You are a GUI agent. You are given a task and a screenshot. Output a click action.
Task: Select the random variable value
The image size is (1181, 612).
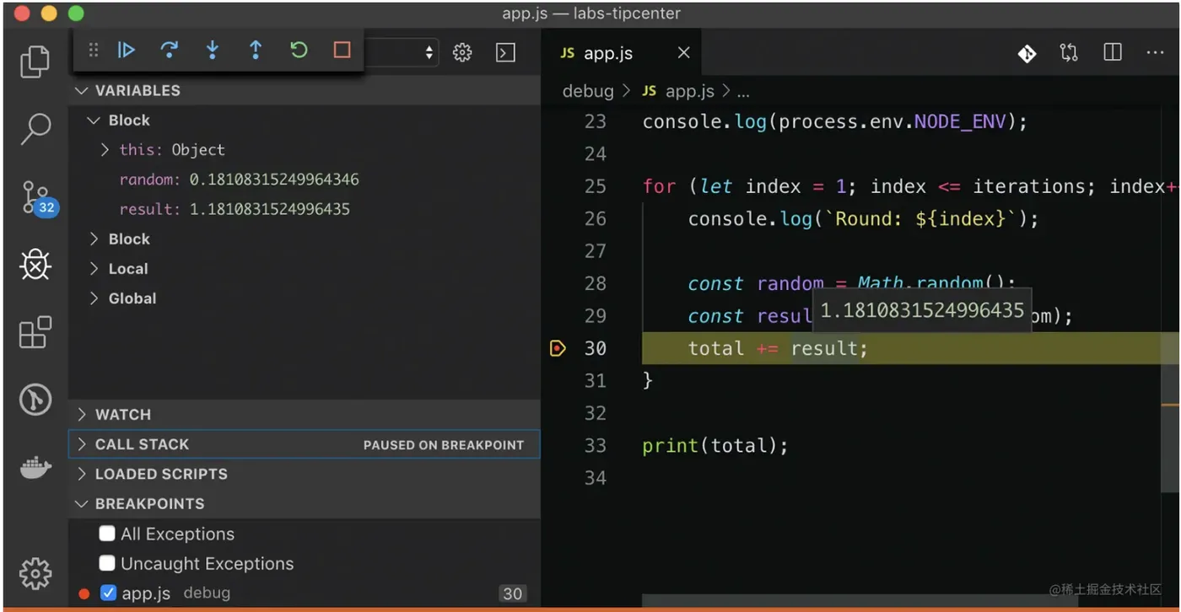pos(274,180)
